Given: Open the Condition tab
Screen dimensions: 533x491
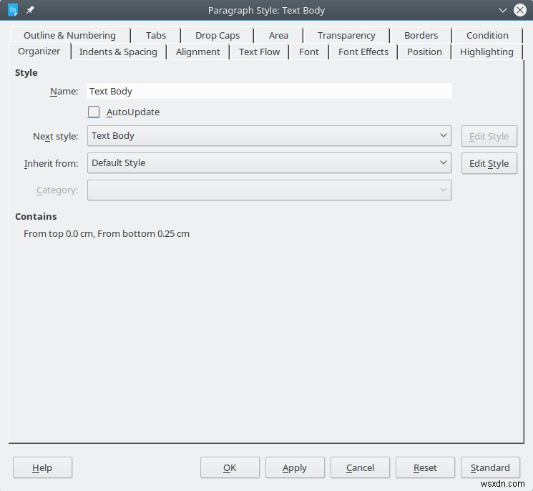Looking at the screenshot, I should [x=487, y=35].
